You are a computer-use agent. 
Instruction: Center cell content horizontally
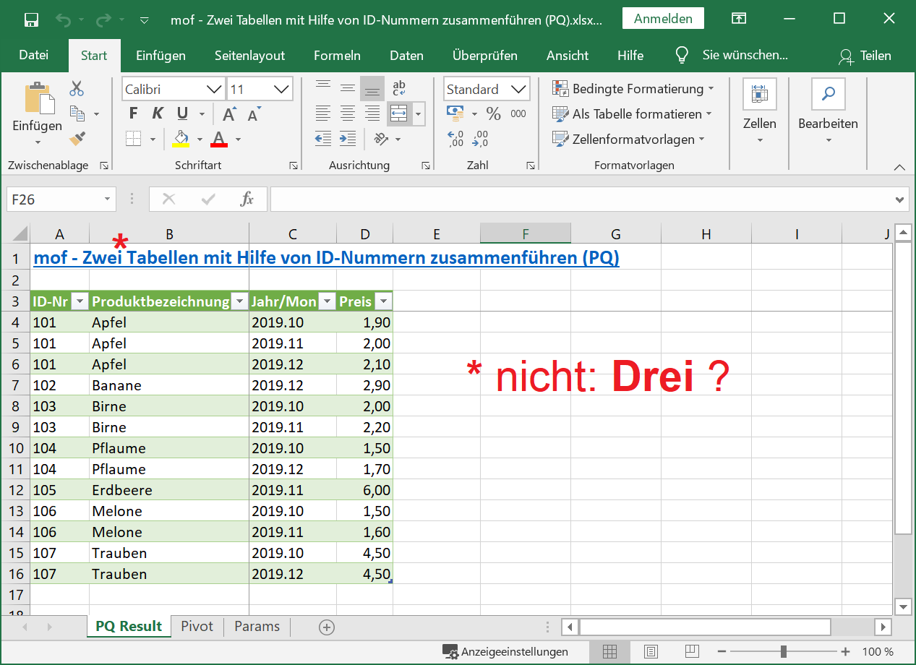[348, 113]
